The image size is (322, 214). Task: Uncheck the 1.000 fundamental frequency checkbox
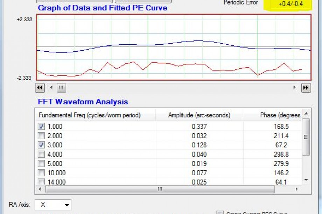[41, 126]
